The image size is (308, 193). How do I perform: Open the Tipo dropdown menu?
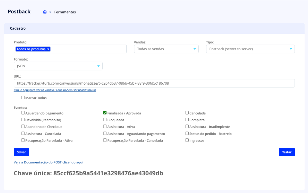(250, 49)
